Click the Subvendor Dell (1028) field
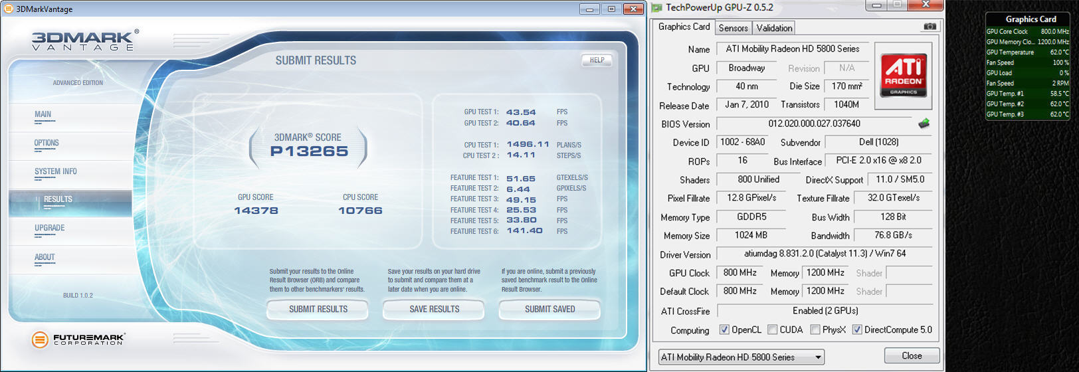Image resolution: width=1079 pixels, height=372 pixels. 878,143
